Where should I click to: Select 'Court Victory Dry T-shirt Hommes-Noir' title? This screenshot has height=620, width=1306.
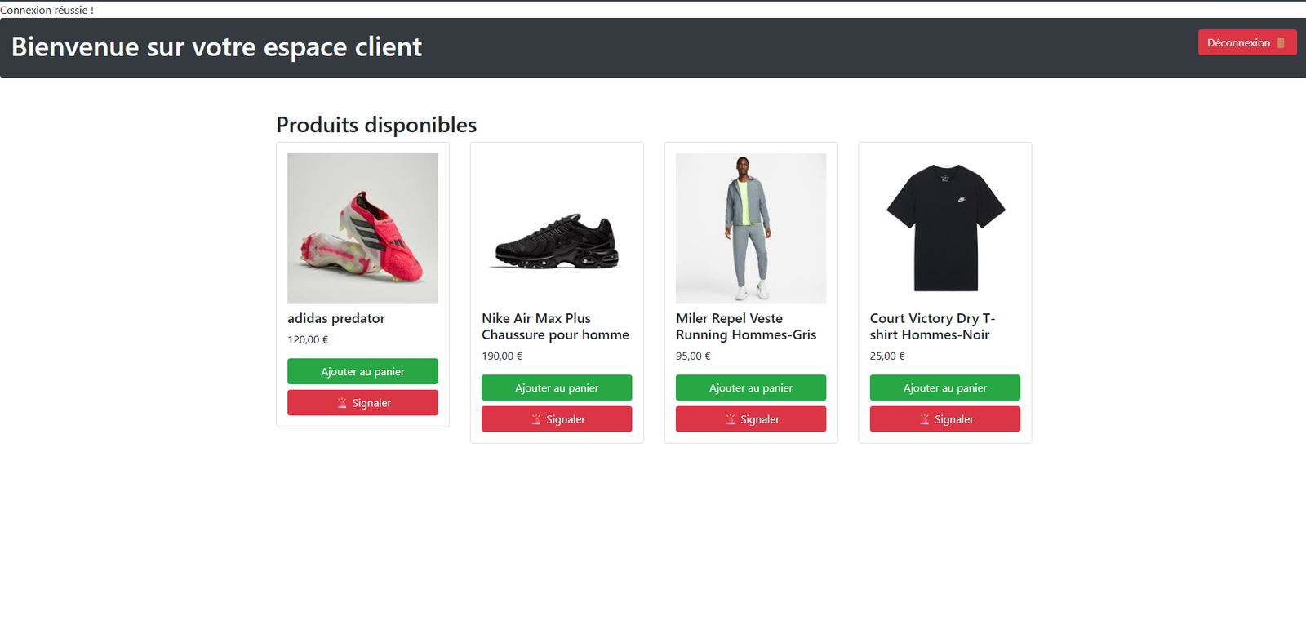coord(933,326)
